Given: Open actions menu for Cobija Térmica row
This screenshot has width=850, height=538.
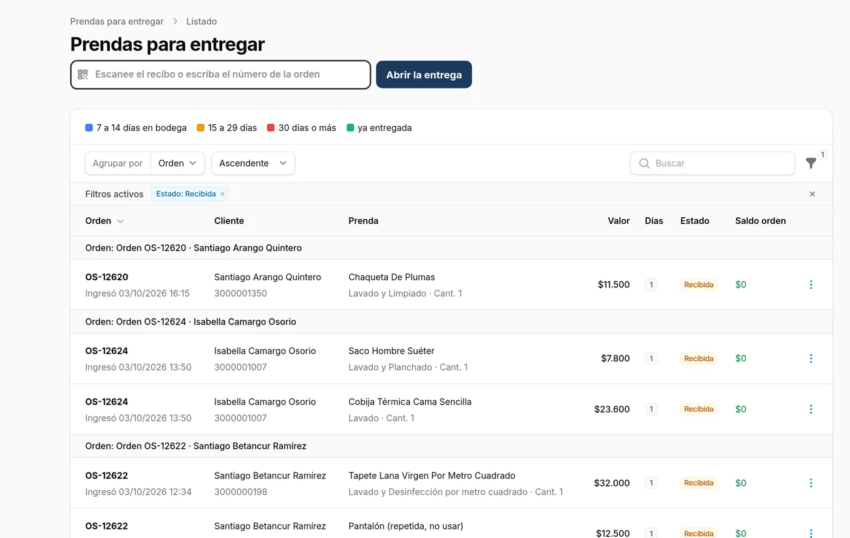Looking at the screenshot, I should pos(811,409).
